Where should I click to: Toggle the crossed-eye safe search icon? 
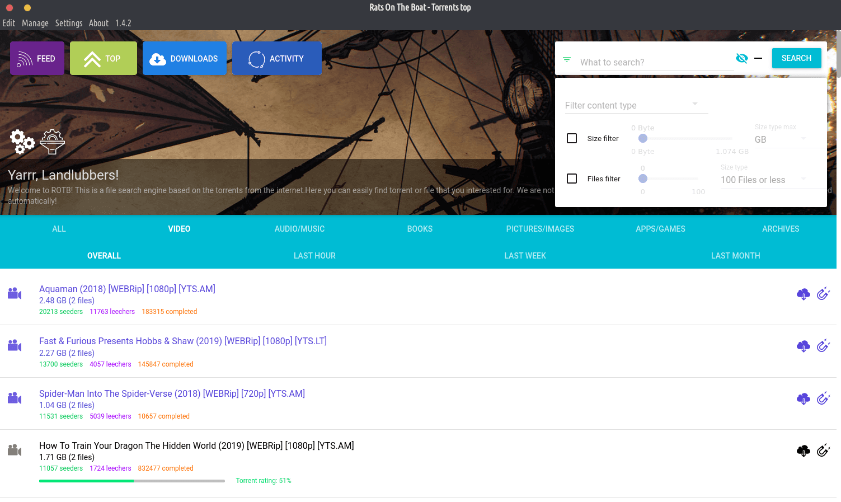point(741,58)
